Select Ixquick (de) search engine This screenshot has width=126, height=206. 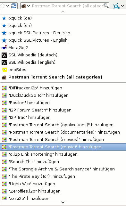(63, 18)
